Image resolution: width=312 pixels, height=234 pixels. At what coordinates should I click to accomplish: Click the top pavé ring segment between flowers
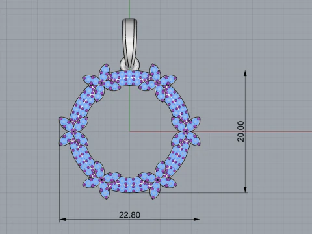point(129,77)
